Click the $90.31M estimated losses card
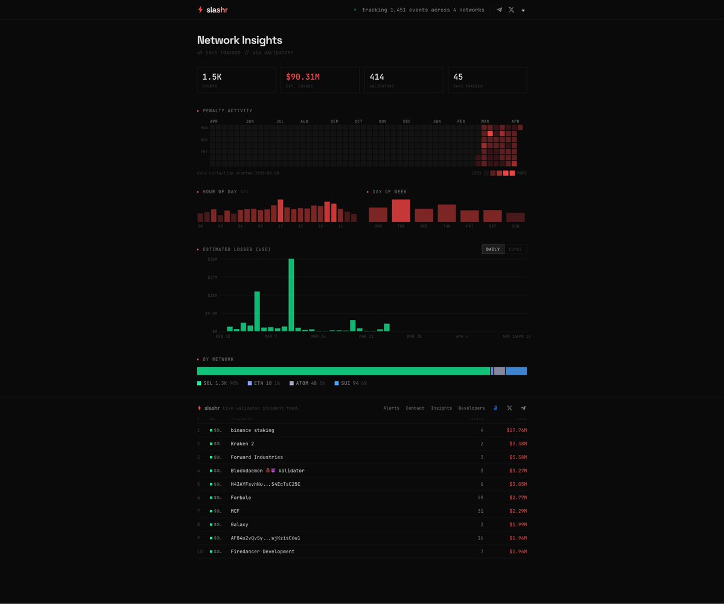Screen dimensions: 724x604 tap(320, 80)
